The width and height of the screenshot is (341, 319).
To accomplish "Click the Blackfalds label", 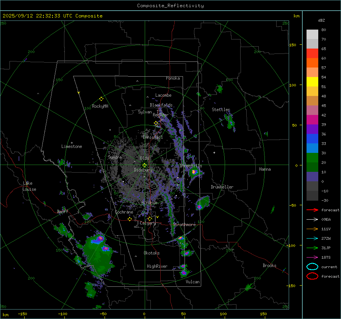I will pyautogui.click(x=161, y=105).
